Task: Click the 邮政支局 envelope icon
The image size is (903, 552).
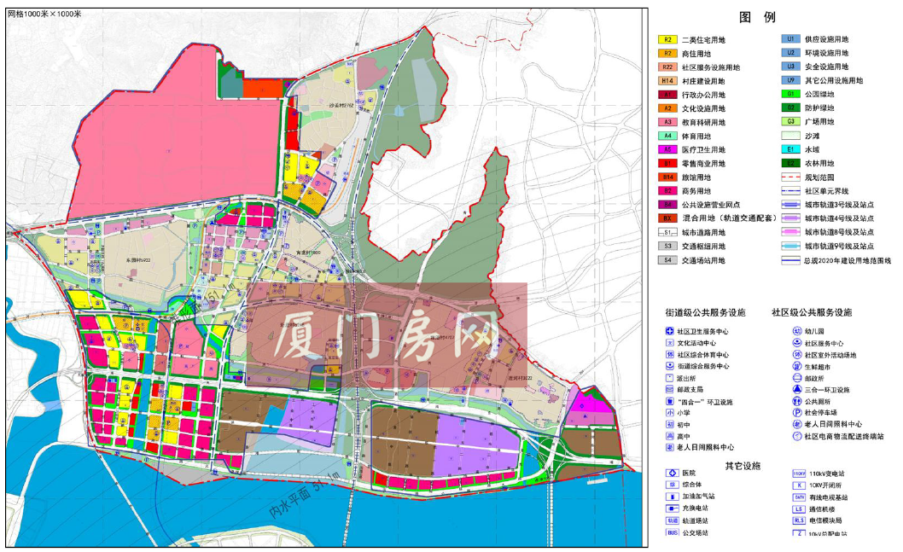Action: click(x=670, y=390)
